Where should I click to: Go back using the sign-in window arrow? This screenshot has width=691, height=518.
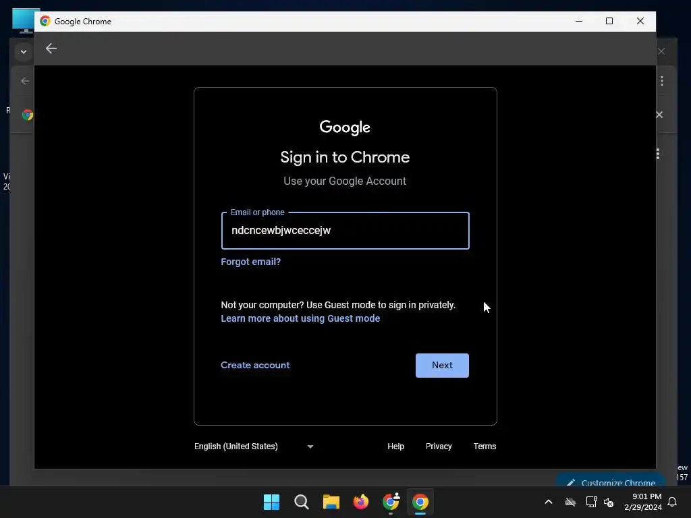point(51,49)
